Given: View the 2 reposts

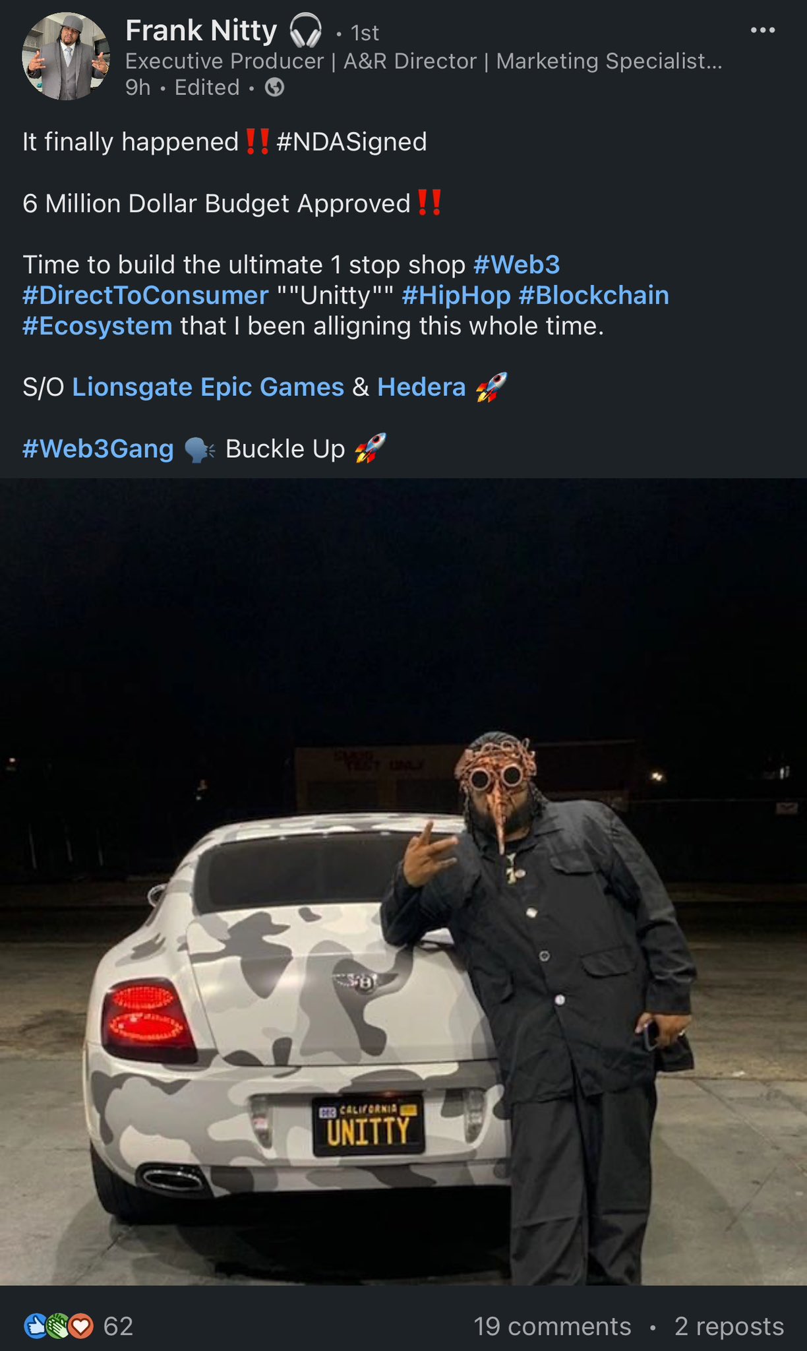Looking at the screenshot, I should click(x=729, y=1326).
